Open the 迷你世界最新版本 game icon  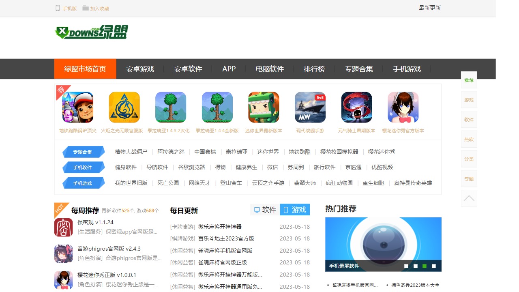(x=264, y=107)
